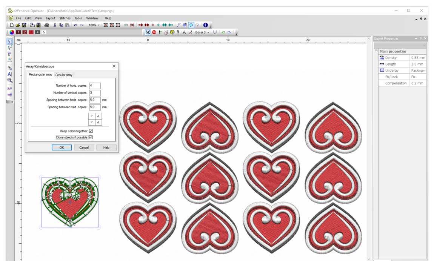This screenshot has width=434, height=261.
Task: Collapse the Main properties section
Action: pos(376,51)
